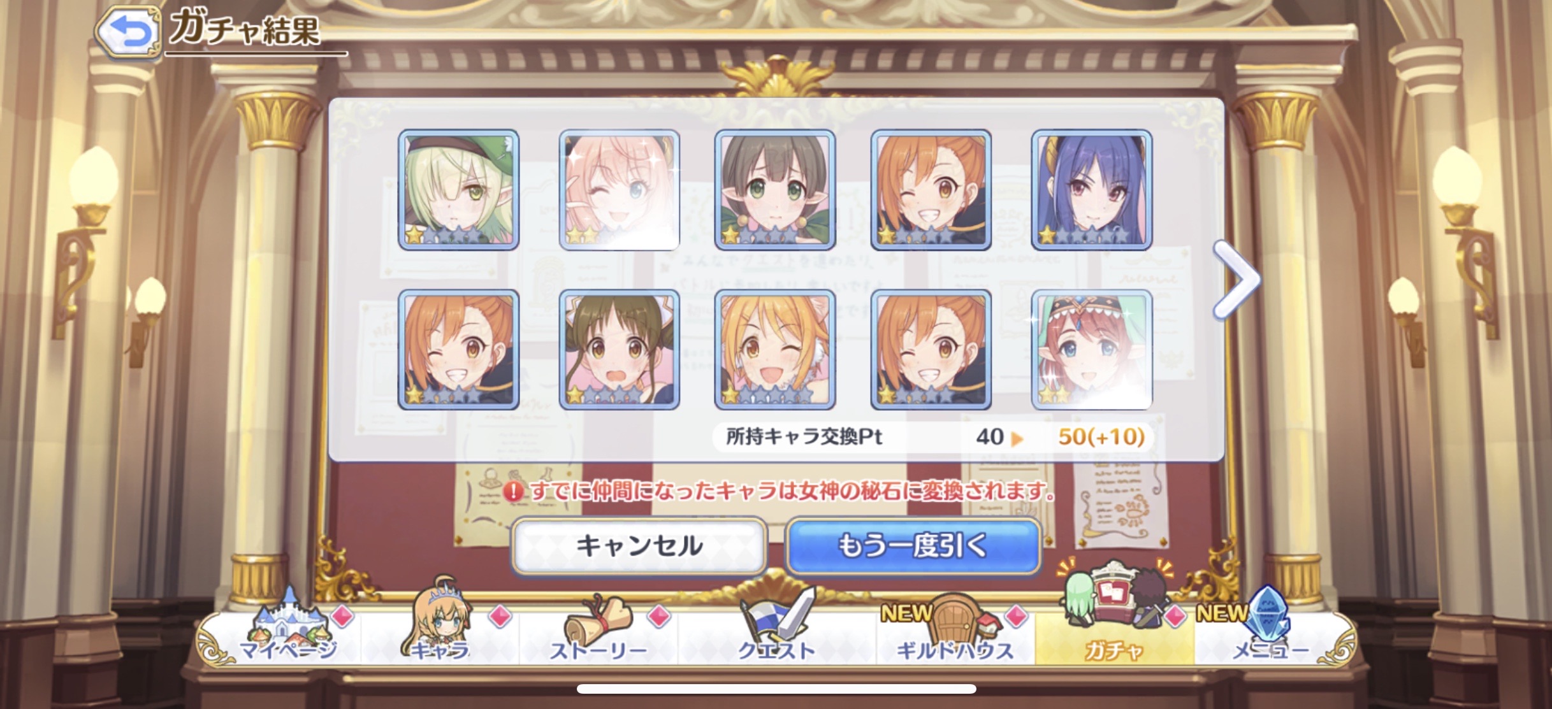This screenshot has height=709, width=1552.
Task: Select the orange-haired character in top row
Action: pos(931,190)
